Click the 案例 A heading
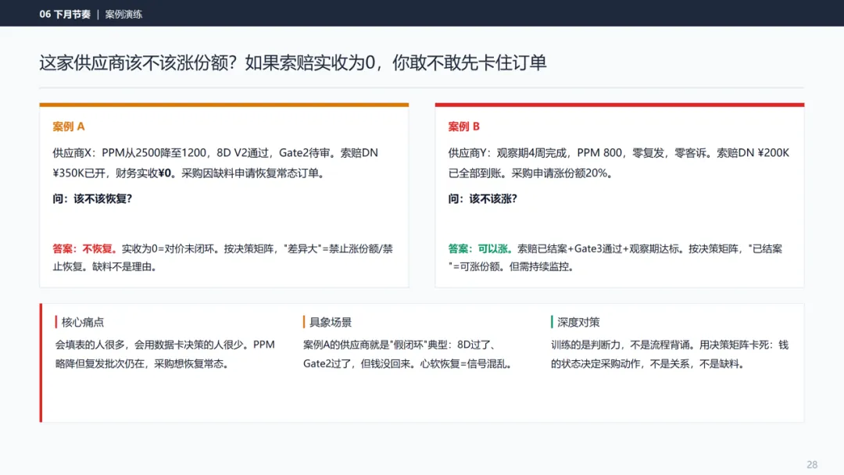 pos(68,127)
